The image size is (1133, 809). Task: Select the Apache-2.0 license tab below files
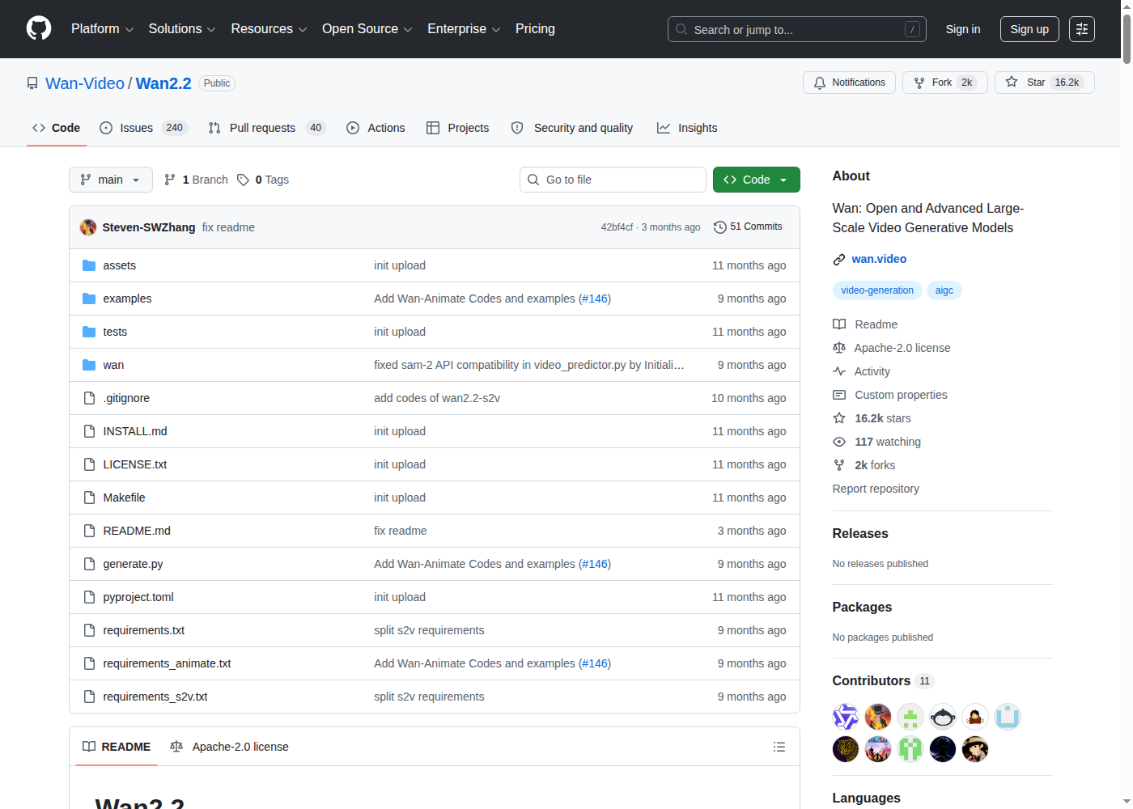(x=229, y=747)
